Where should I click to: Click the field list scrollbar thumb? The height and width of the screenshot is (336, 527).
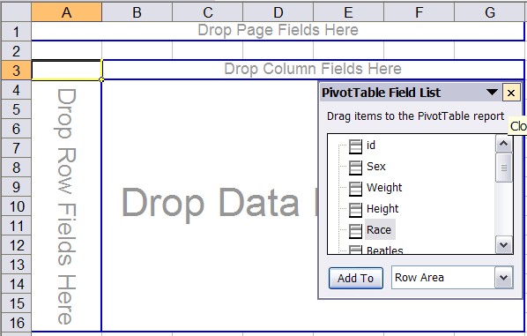503,168
